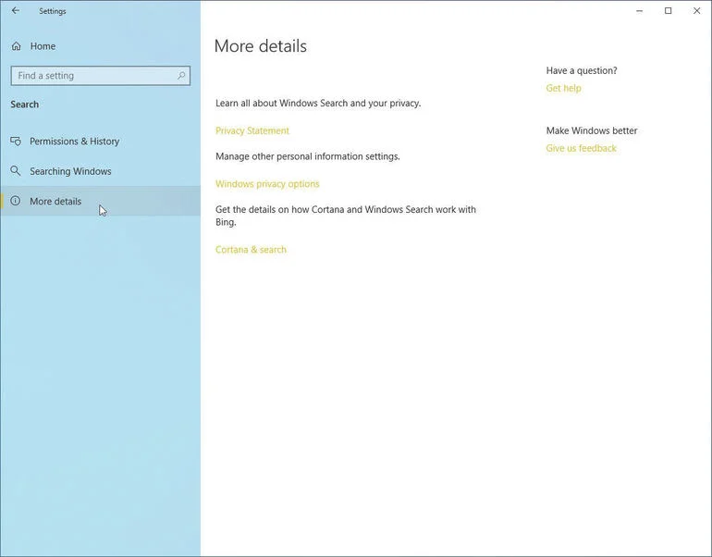Click the back arrow in Settings
712x557 pixels.
point(16,10)
